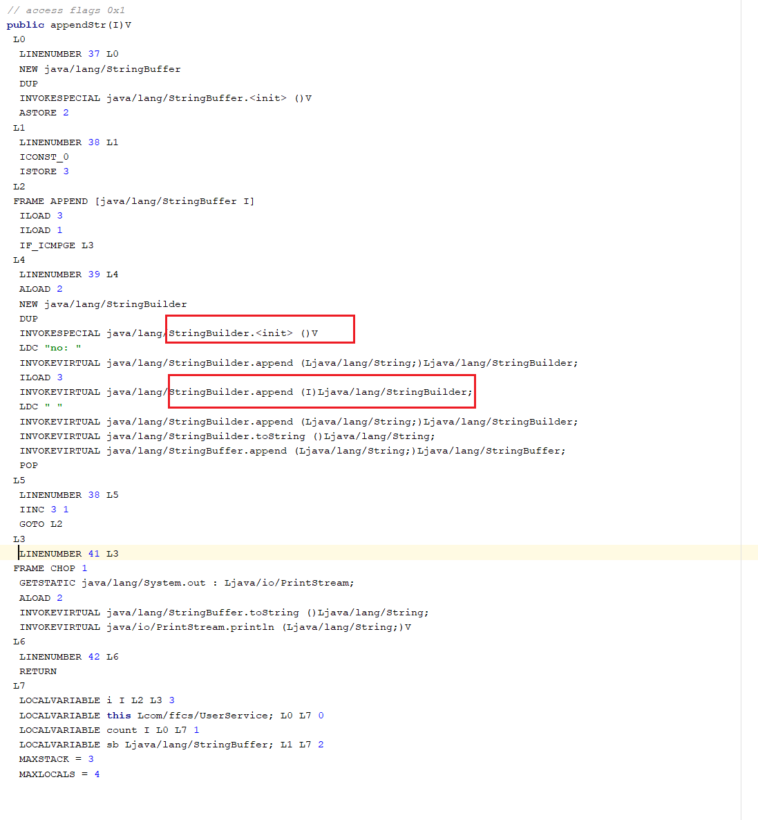Click the FRAME APPEND line
This screenshot has height=820, width=758.
133,201
